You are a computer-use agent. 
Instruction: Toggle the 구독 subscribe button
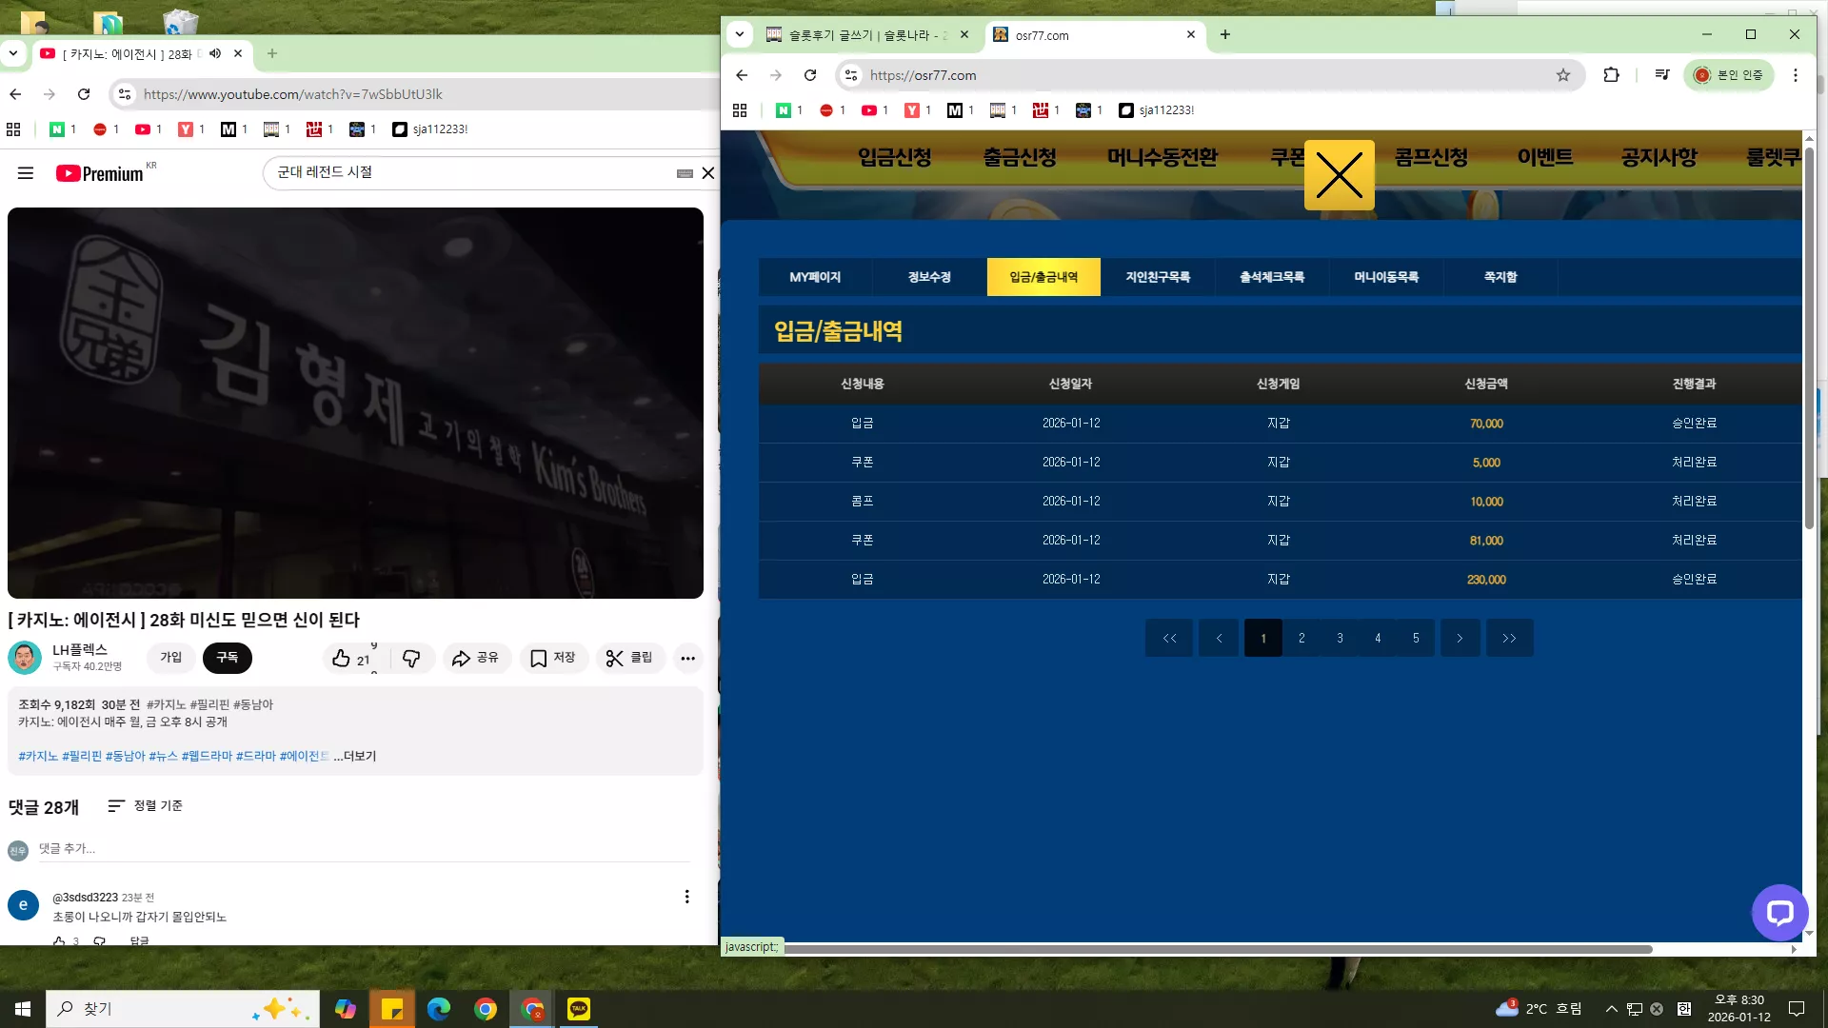228,658
